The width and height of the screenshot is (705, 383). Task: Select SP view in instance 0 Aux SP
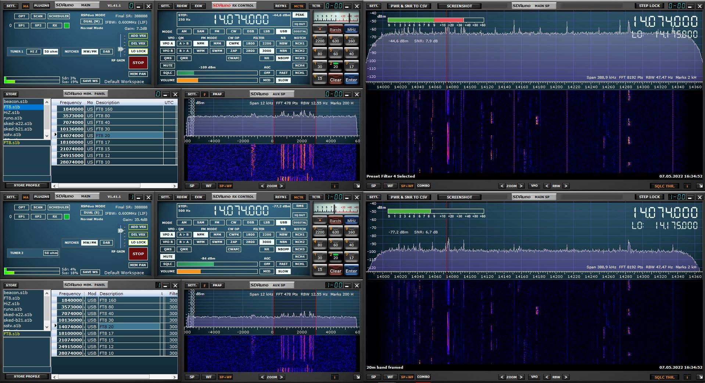tap(192, 186)
